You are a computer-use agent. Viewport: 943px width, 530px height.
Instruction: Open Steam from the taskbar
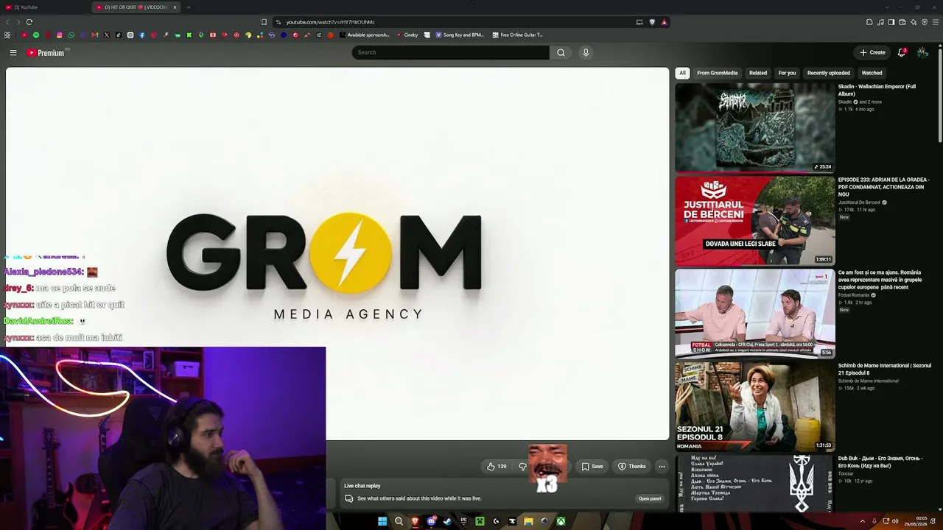coord(447,521)
